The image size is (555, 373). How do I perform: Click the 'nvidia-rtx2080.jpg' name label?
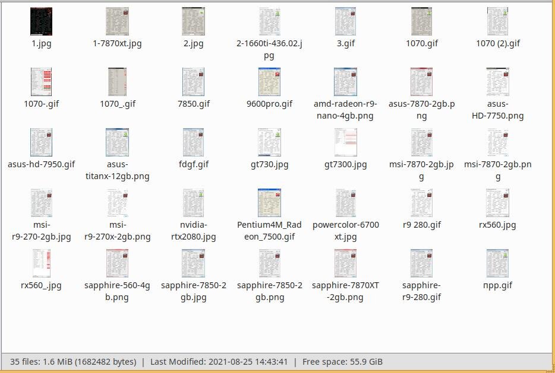coord(193,231)
